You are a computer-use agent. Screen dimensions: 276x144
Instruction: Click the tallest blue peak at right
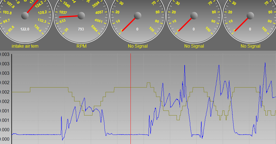click(265, 63)
